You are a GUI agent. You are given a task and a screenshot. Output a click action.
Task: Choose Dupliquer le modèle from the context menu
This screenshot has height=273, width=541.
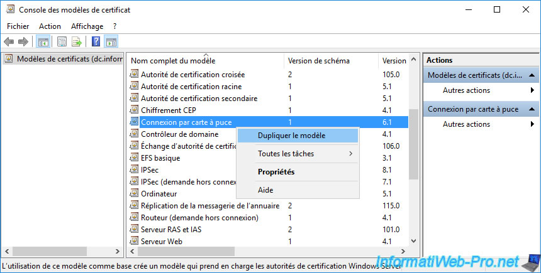point(296,136)
